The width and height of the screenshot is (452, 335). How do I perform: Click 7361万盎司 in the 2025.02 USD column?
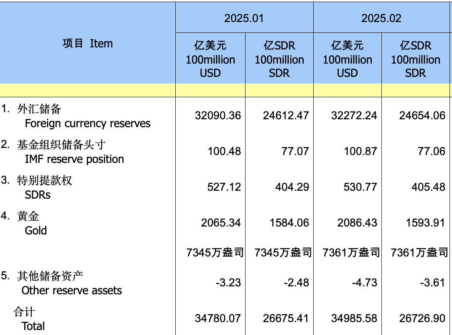[351, 252]
